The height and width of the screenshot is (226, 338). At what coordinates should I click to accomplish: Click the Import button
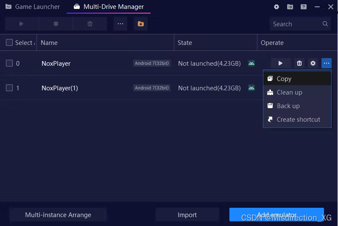pos(187,215)
